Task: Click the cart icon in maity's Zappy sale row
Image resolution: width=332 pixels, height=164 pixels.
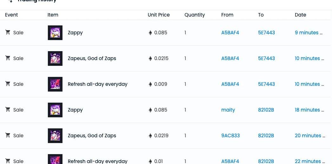Action: (x=8, y=110)
